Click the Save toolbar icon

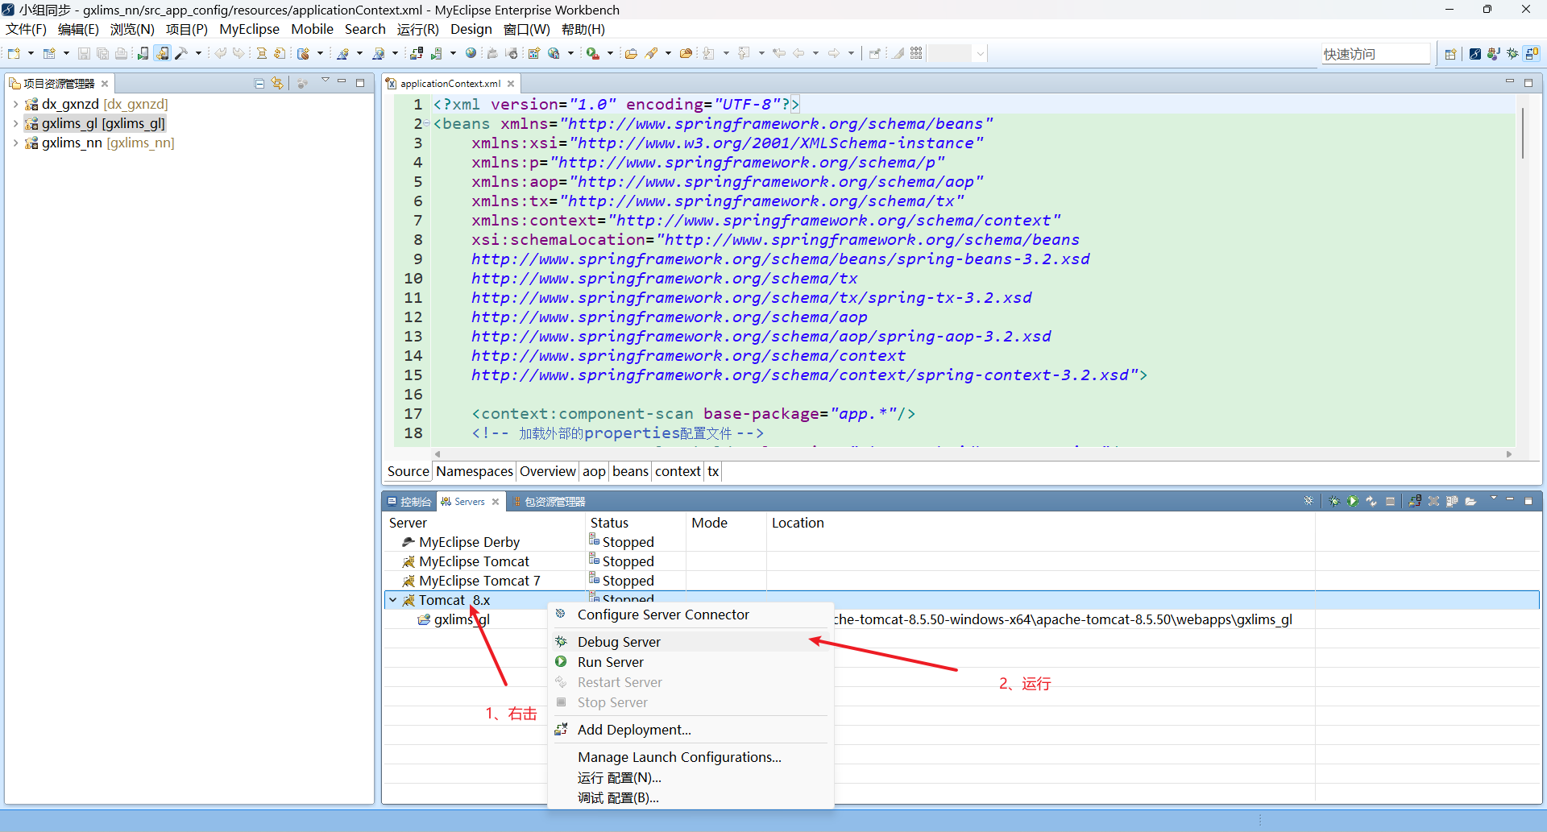(x=84, y=53)
